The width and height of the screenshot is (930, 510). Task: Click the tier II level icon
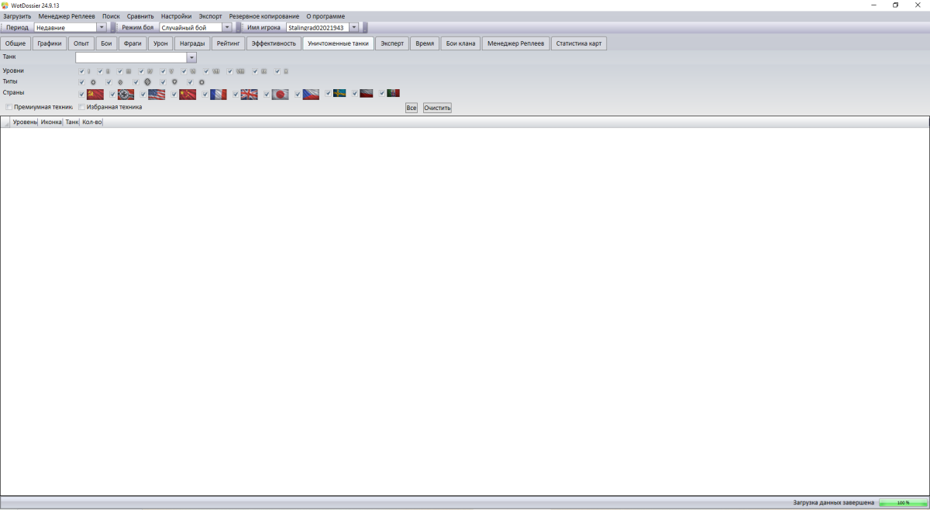108,71
